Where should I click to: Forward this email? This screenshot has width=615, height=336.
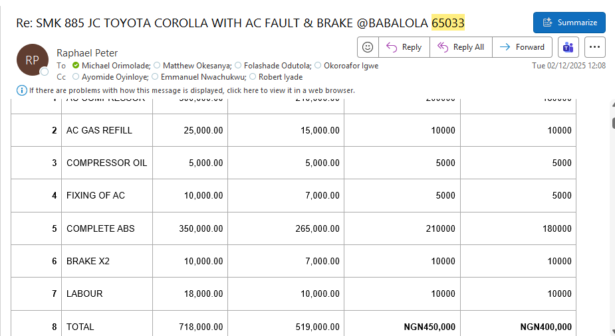click(x=522, y=47)
